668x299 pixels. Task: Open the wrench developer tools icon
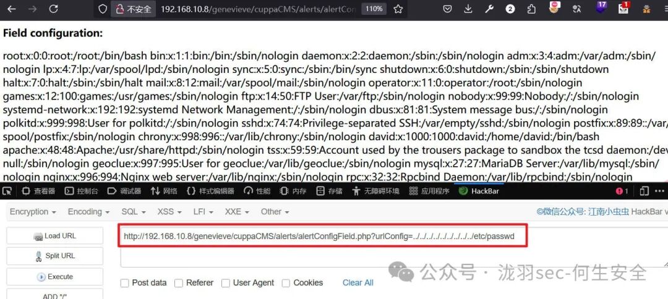click(489, 9)
